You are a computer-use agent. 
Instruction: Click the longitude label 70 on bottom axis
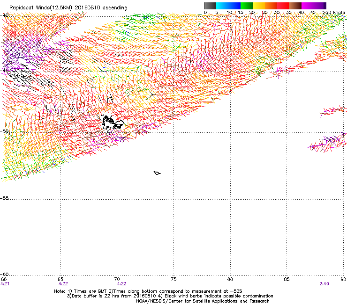[x=117, y=279]
